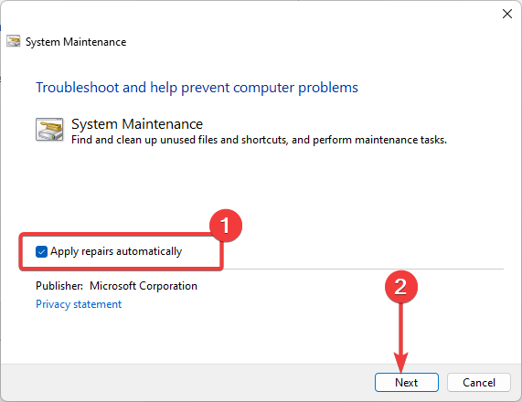The image size is (522, 402).
Task: Click the 'Apply repairs automatically' label text
Action: coord(116,251)
